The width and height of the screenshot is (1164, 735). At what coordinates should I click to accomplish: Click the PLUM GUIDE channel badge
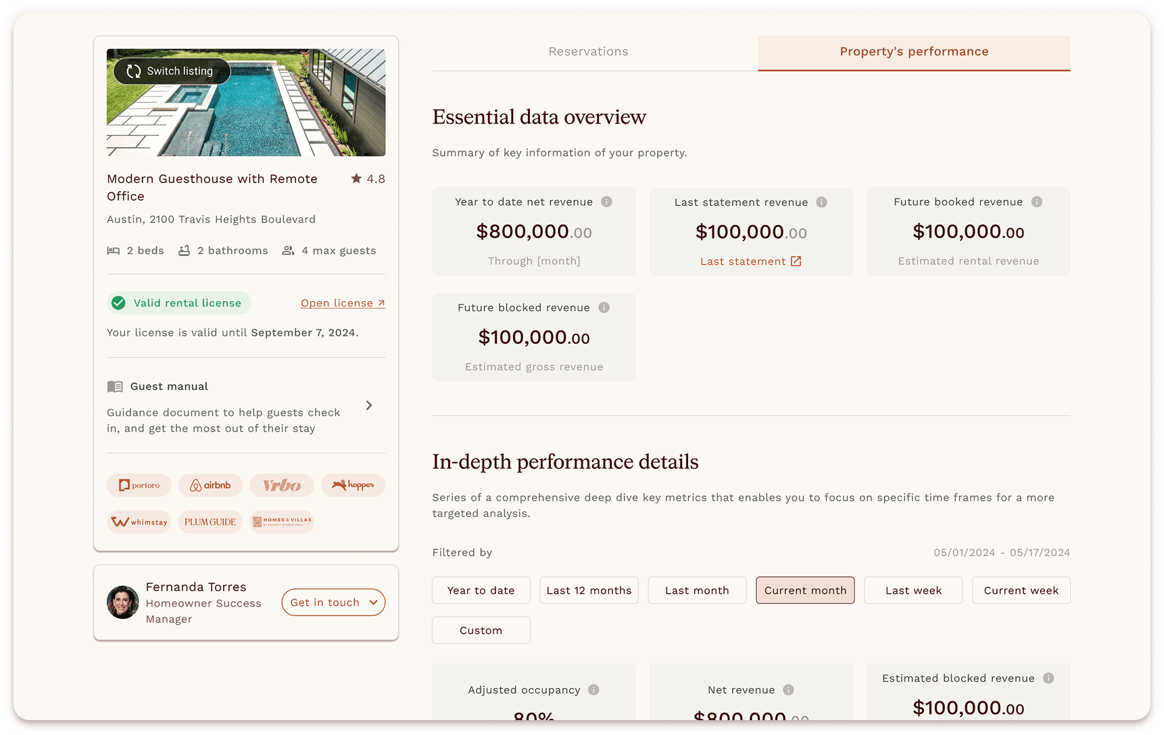(x=210, y=522)
